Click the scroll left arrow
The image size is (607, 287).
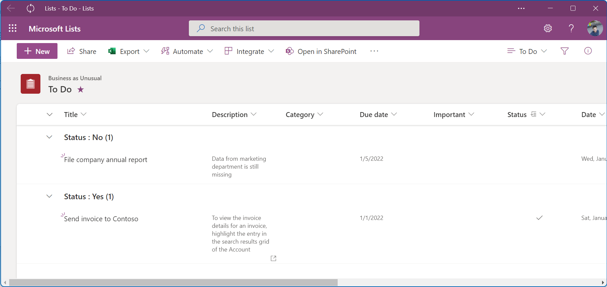(5, 282)
